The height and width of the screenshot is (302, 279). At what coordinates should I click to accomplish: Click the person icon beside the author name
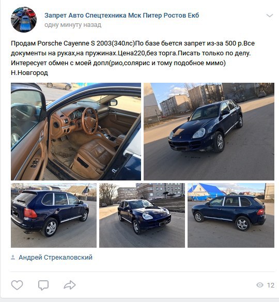(x=13, y=258)
